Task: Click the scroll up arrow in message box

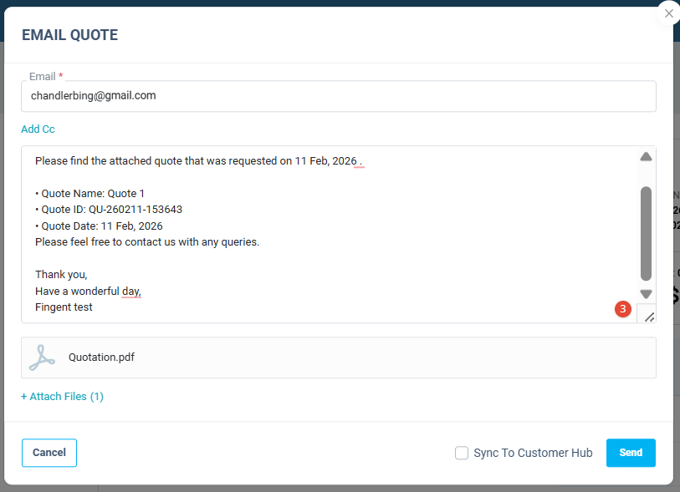Action: pos(646,157)
